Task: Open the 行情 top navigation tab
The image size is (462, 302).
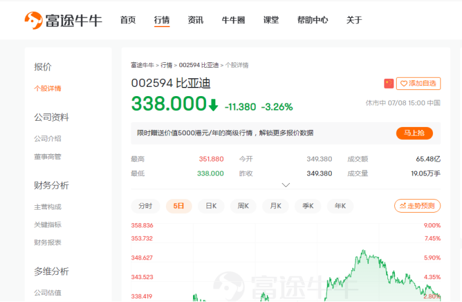Action: point(162,20)
